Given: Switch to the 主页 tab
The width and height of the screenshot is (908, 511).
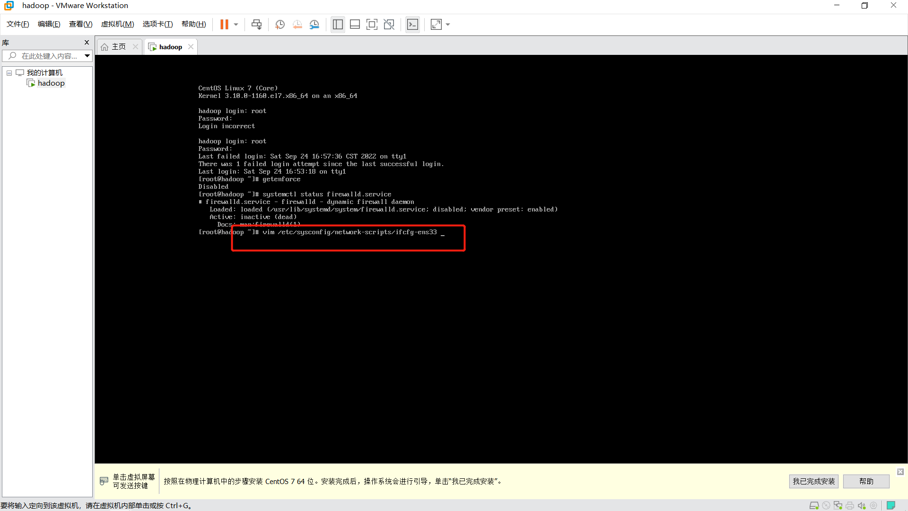Looking at the screenshot, I should point(118,47).
